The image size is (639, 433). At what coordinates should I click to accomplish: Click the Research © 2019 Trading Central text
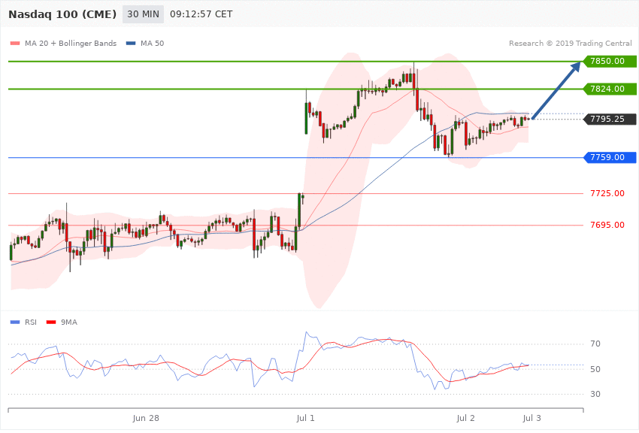tap(570, 43)
